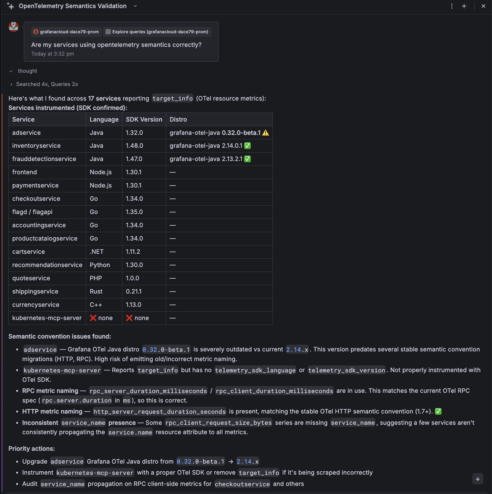Click the Python language cell for recommendationservice

(x=104, y=265)
